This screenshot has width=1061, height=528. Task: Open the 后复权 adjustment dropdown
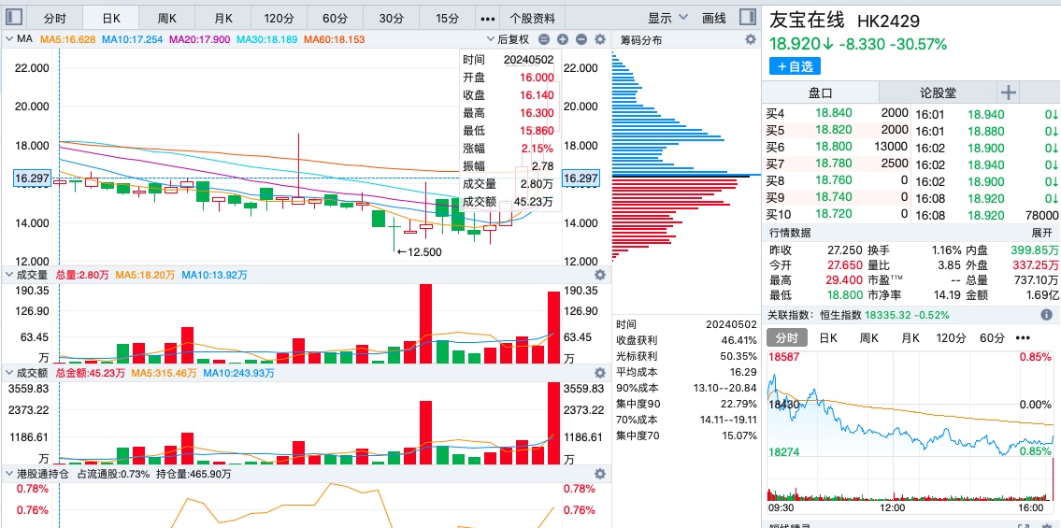509,40
